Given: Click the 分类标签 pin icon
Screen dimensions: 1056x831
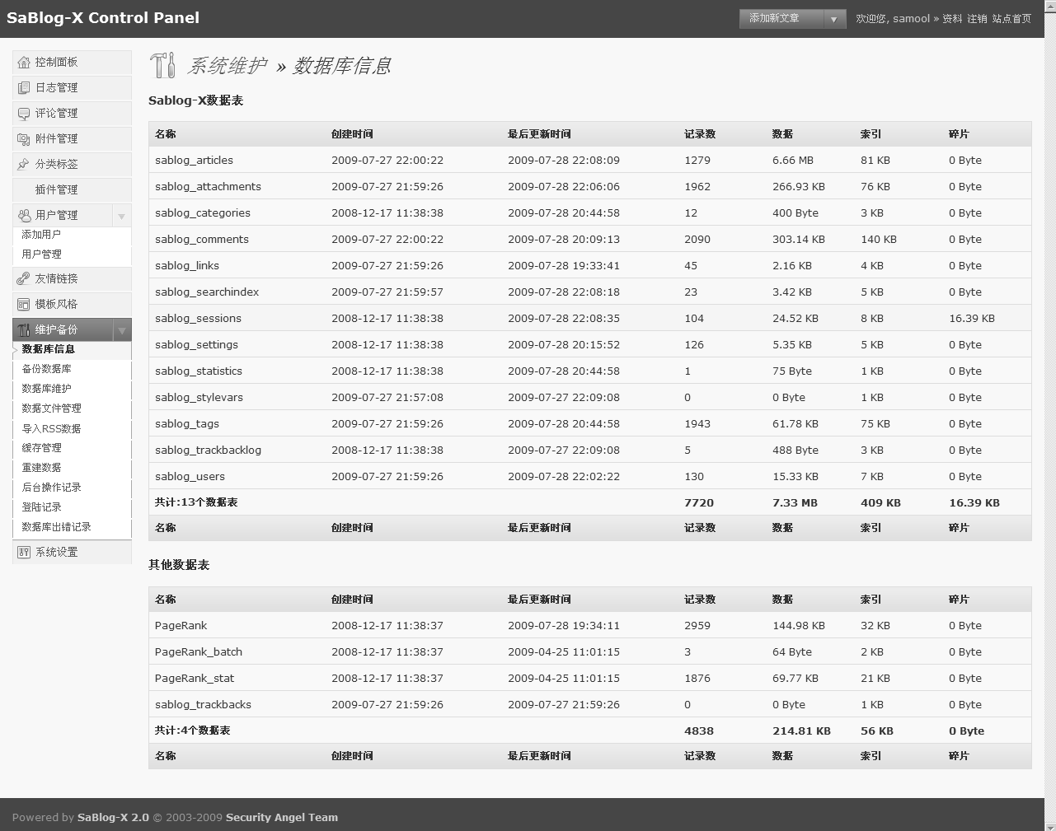Looking at the screenshot, I should (24, 165).
